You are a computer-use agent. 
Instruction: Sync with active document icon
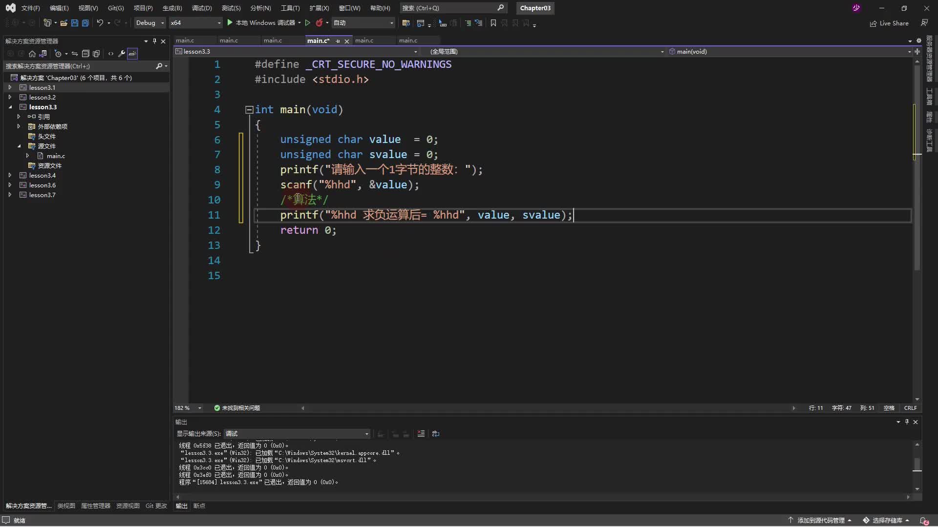[x=75, y=54]
